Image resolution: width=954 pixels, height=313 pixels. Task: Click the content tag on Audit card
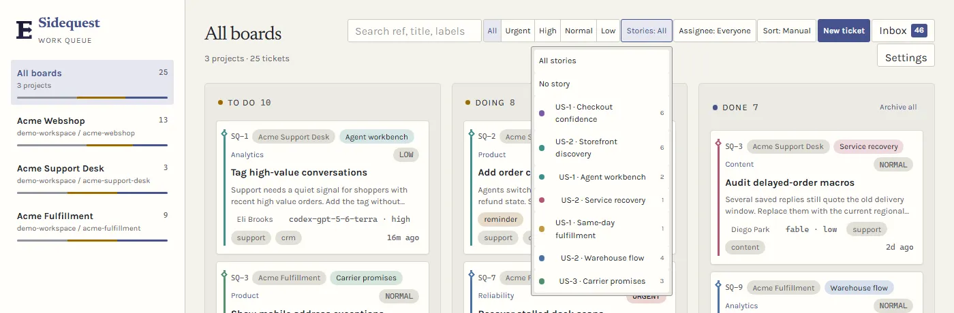pos(745,248)
